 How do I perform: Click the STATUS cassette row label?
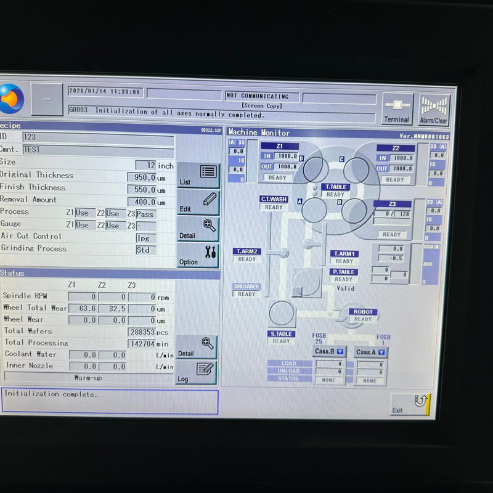pyautogui.click(x=289, y=378)
